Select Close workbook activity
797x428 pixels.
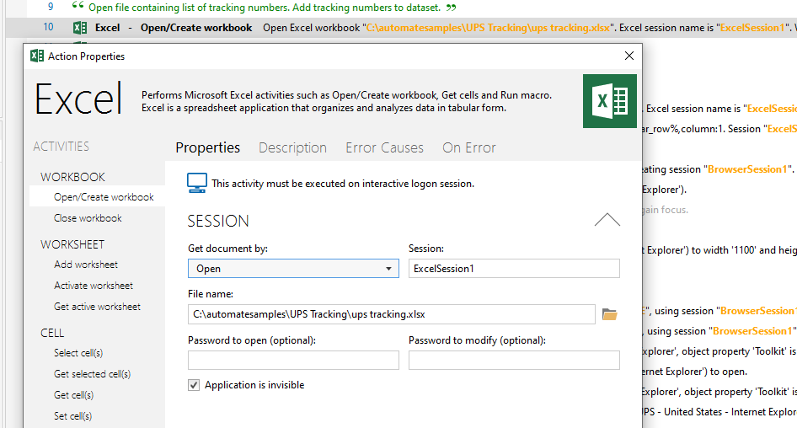pyautogui.click(x=88, y=218)
